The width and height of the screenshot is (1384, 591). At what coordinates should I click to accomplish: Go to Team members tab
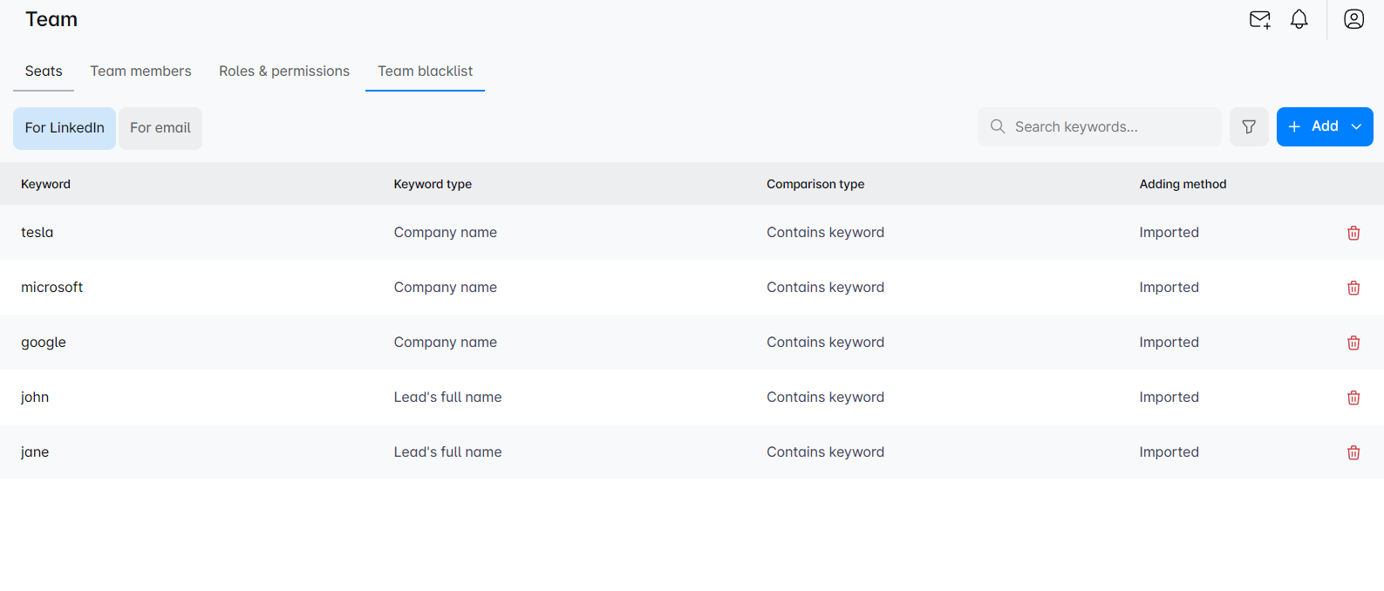click(140, 71)
